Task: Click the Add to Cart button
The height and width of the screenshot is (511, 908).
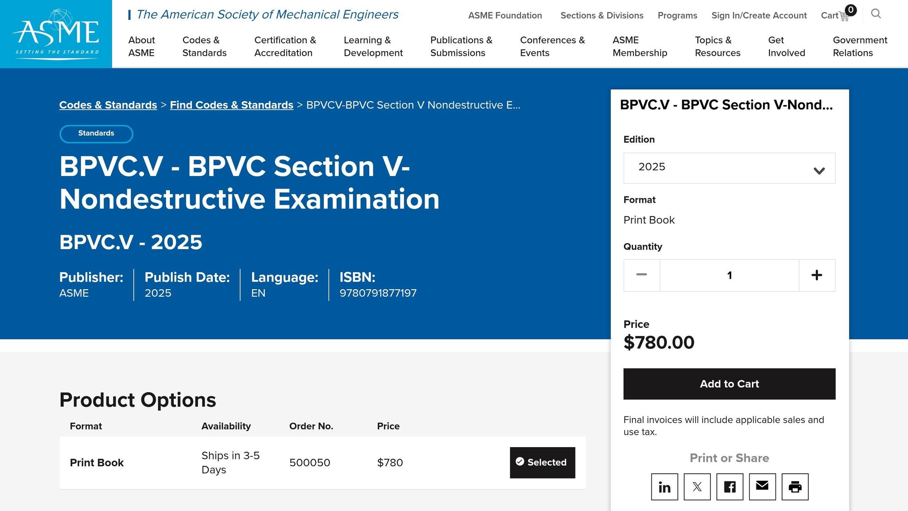Action: (729, 384)
